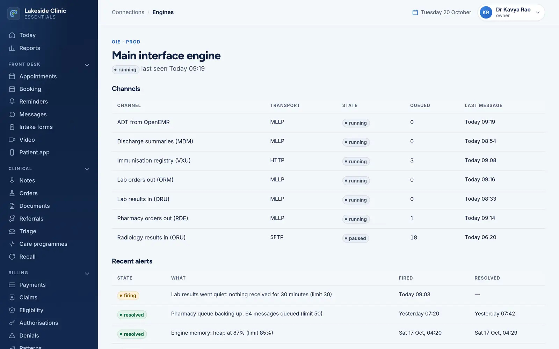Click the Engines breadcrumb

[x=163, y=12]
